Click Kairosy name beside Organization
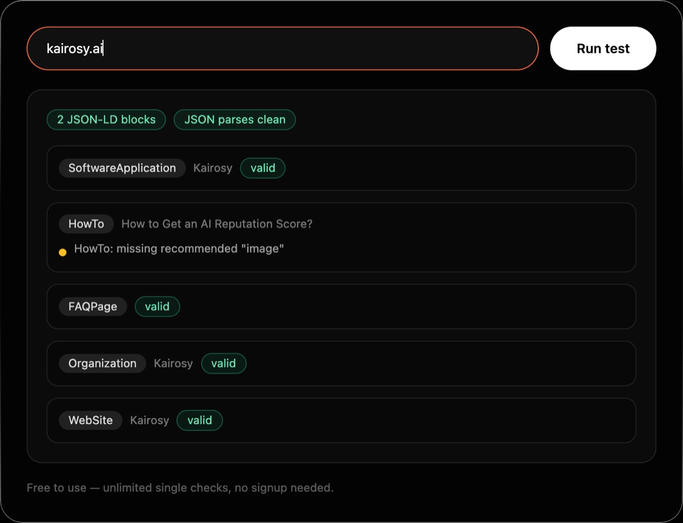The height and width of the screenshot is (523, 683). pyautogui.click(x=173, y=363)
